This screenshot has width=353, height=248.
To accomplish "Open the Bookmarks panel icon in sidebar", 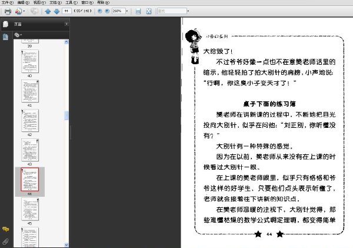I will click(x=5, y=37).
